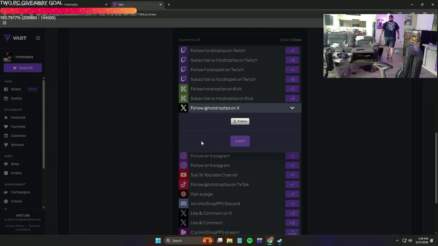The width and height of the screenshot is (438, 246).
Task: Click the Upgrade button
Action: coord(23,68)
